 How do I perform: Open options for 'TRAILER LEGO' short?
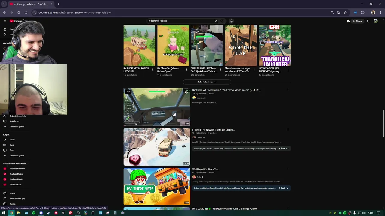[x=220, y=70]
